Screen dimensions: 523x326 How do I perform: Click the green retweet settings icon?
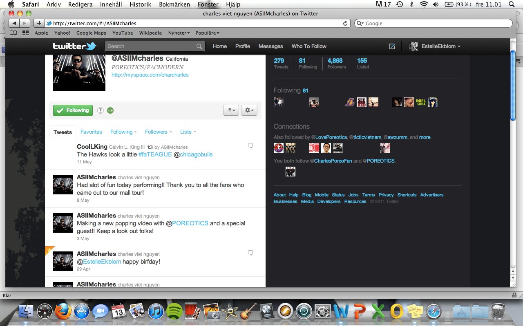pos(110,110)
